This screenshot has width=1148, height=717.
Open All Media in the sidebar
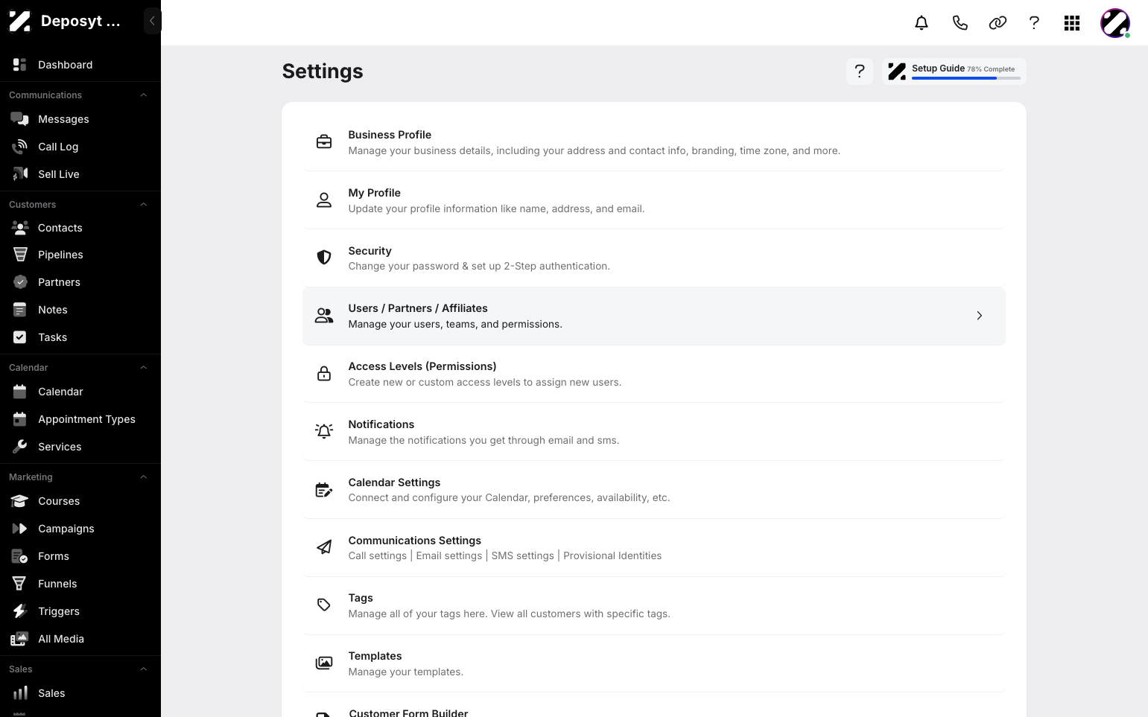click(80, 639)
